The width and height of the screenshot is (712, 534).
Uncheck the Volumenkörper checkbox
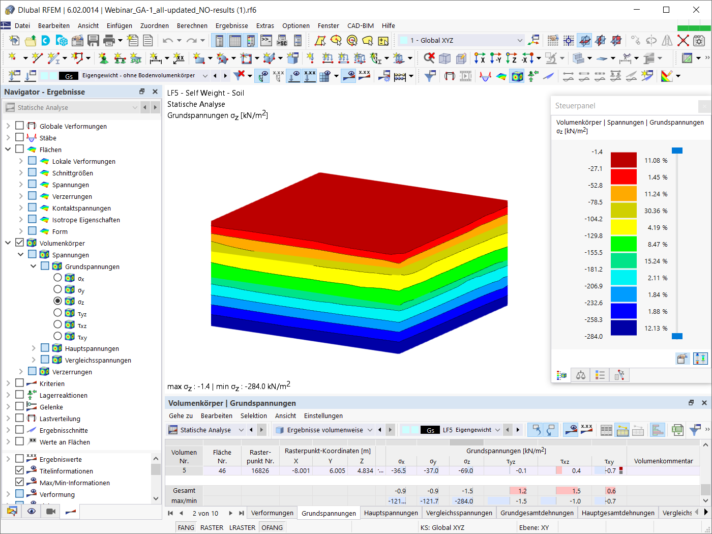click(19, 243)
